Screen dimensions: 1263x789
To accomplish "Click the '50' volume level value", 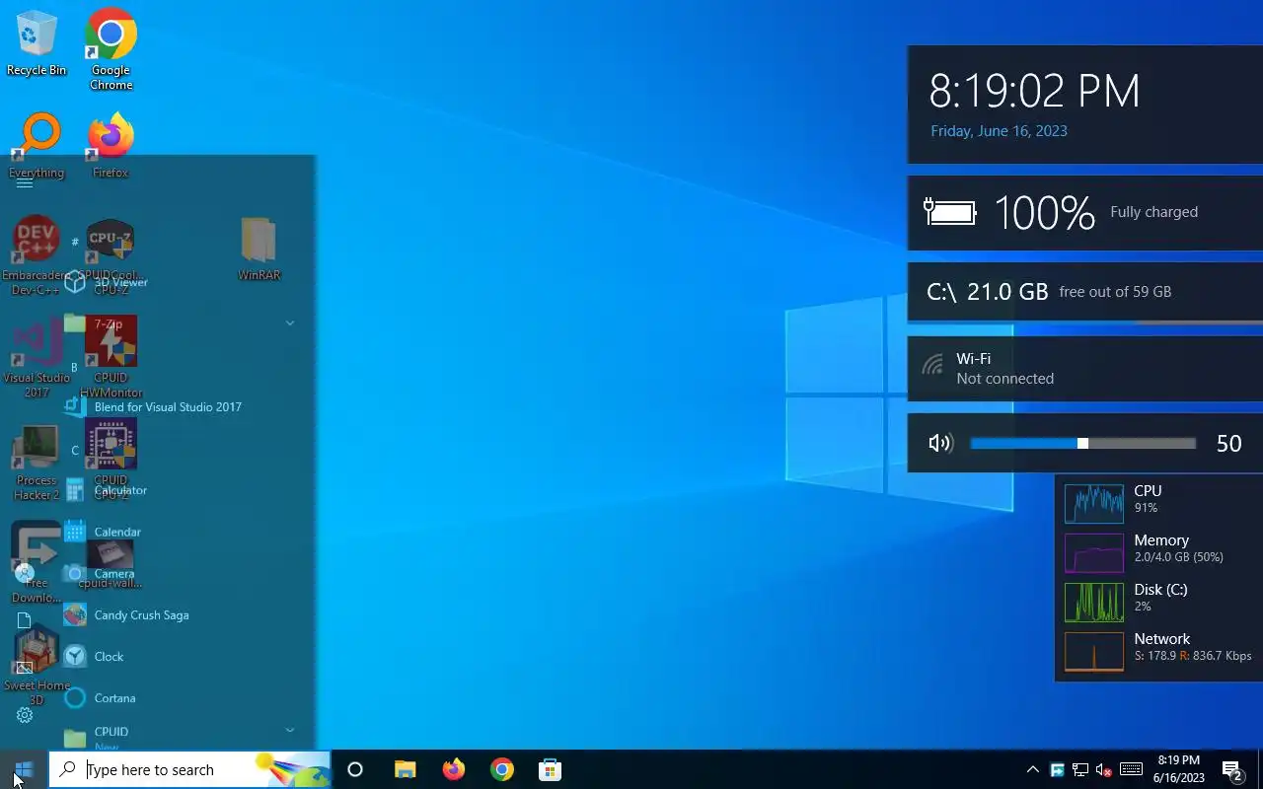I will click(1228, 444).
